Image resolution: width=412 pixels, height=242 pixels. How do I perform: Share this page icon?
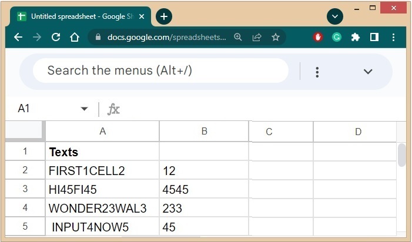[x=257, y=37]
